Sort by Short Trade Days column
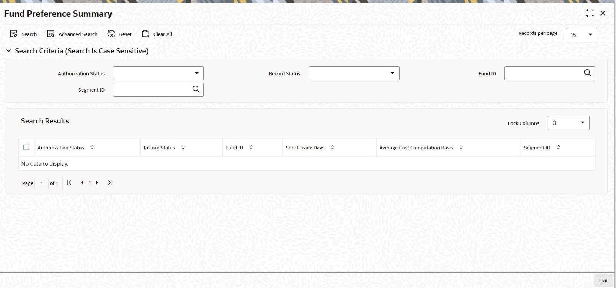 click(332, 147)
